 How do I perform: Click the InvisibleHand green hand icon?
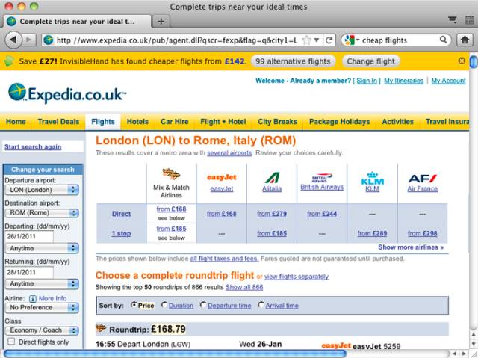point(9,61)
